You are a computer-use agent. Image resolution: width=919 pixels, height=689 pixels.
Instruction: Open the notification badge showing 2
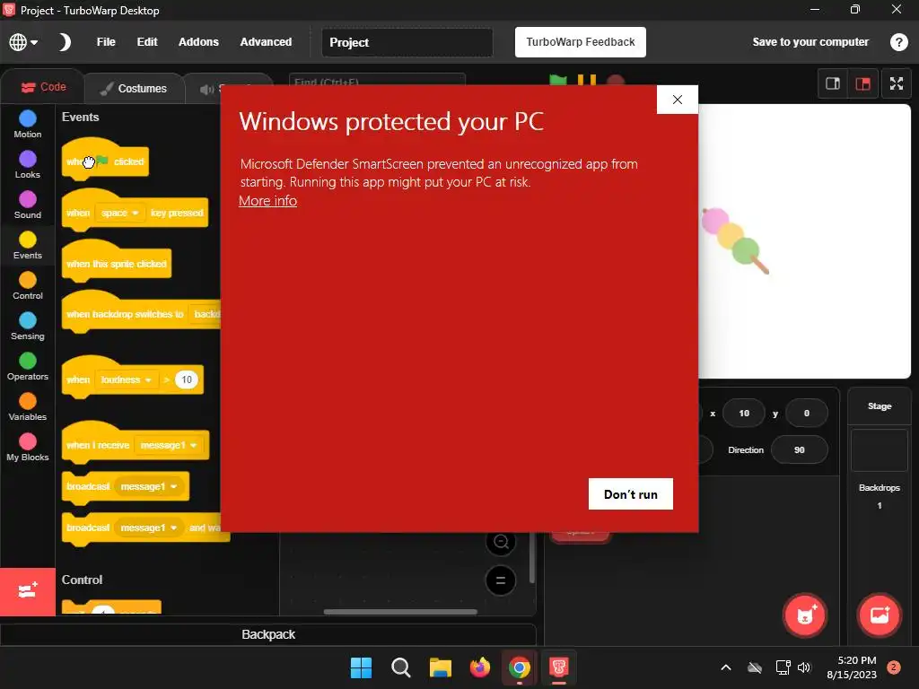pyautogui.click(x=893, y=667)
